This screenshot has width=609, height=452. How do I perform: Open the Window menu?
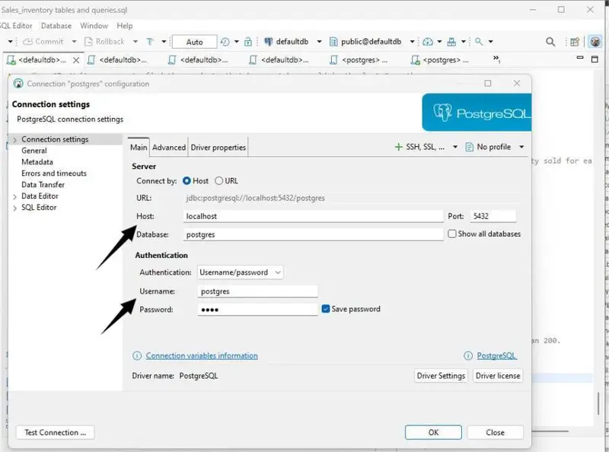pos(94,26)
